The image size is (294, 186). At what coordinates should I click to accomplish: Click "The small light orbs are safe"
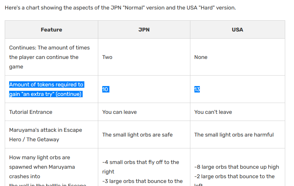click(x=138, y=135)
